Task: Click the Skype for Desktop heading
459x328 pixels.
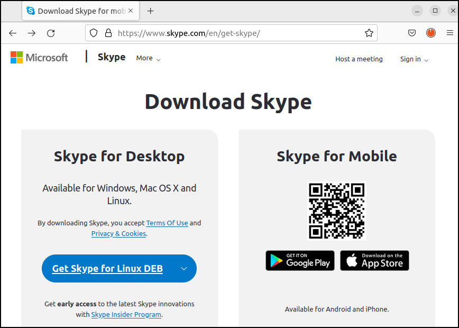Action: [119, 156]
